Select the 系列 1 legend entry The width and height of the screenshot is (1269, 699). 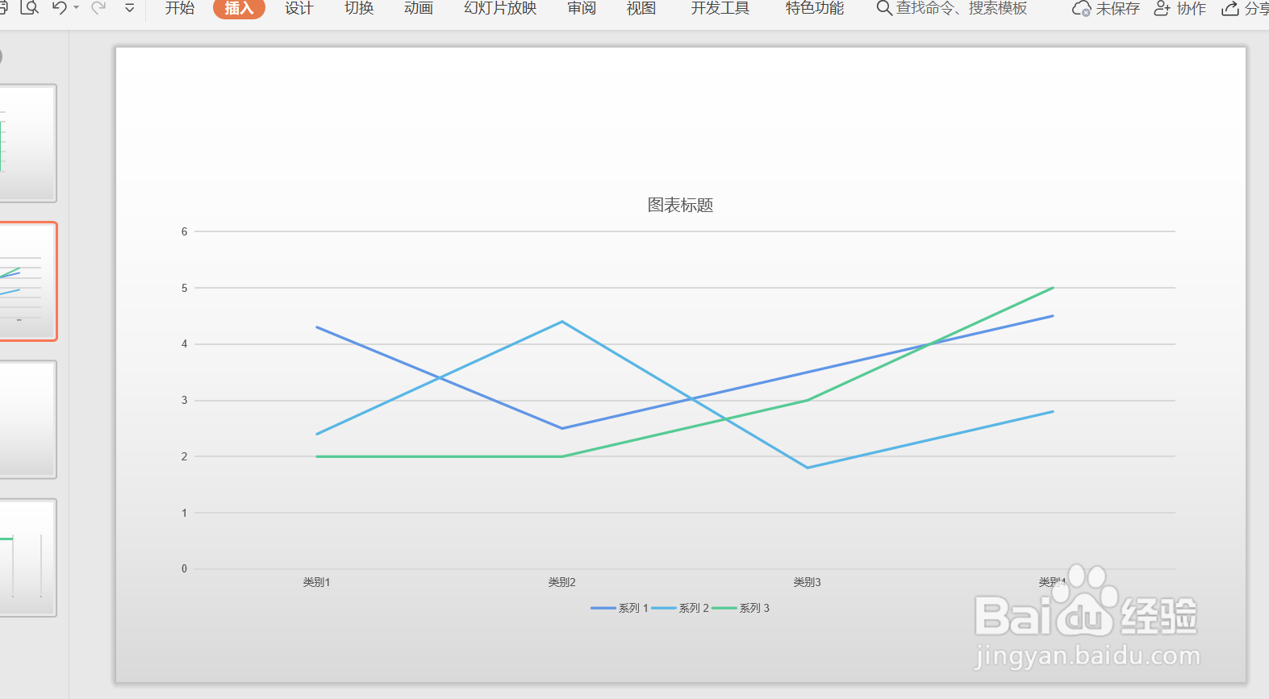[620, 608]
